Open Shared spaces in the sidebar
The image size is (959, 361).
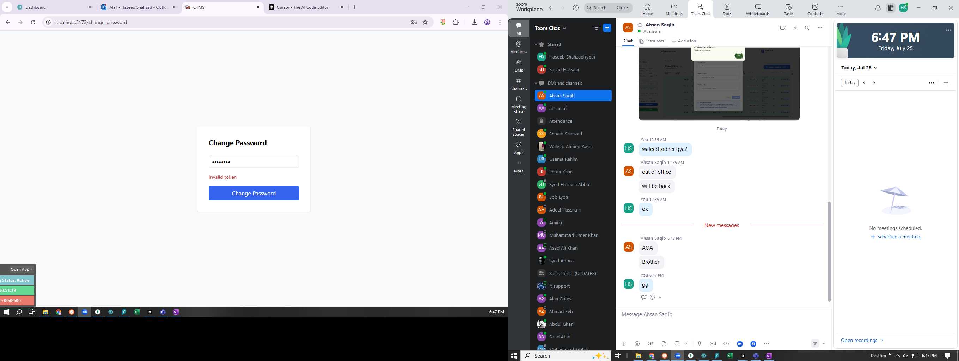click(x=519, y=128)
